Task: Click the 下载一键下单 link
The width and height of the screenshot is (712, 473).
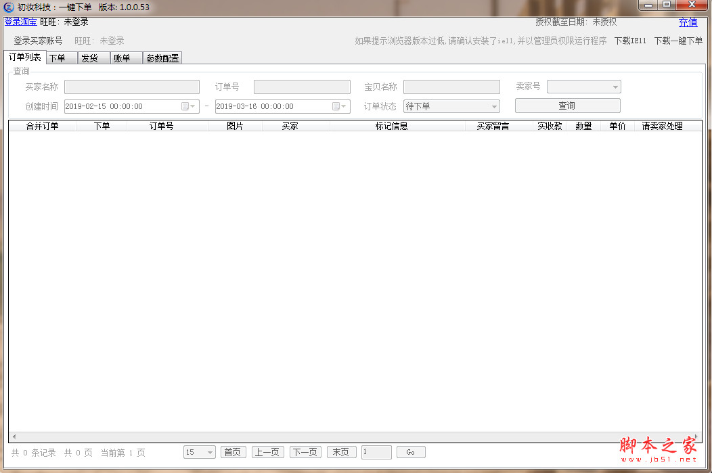Action: [x=679, y=41]
